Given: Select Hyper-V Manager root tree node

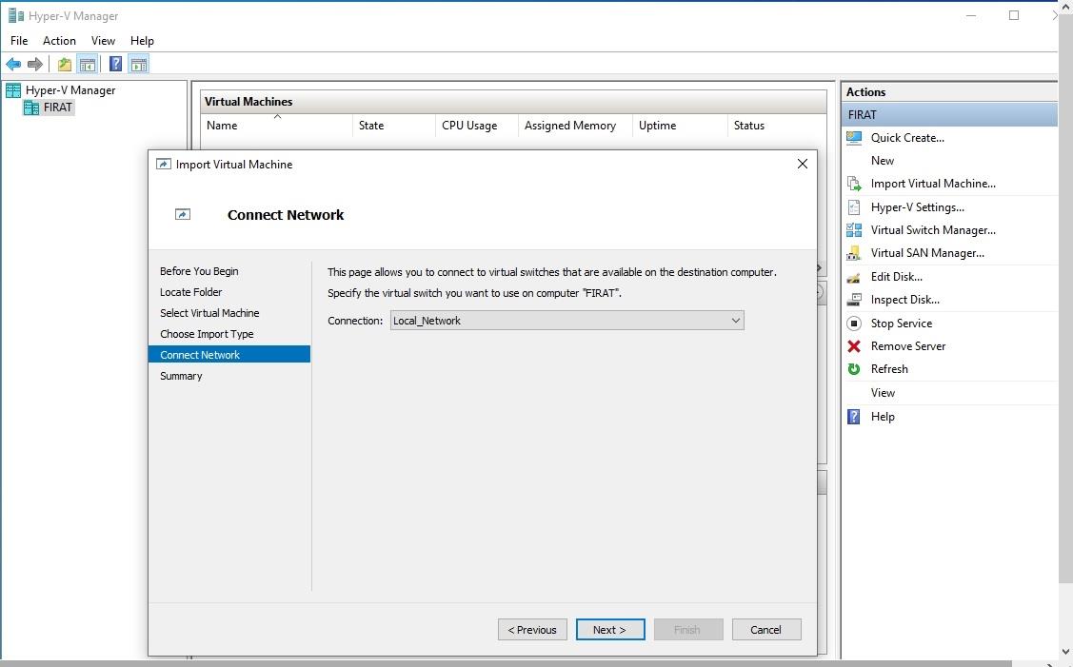Looking at the screenshot, I should click(70, 90).
